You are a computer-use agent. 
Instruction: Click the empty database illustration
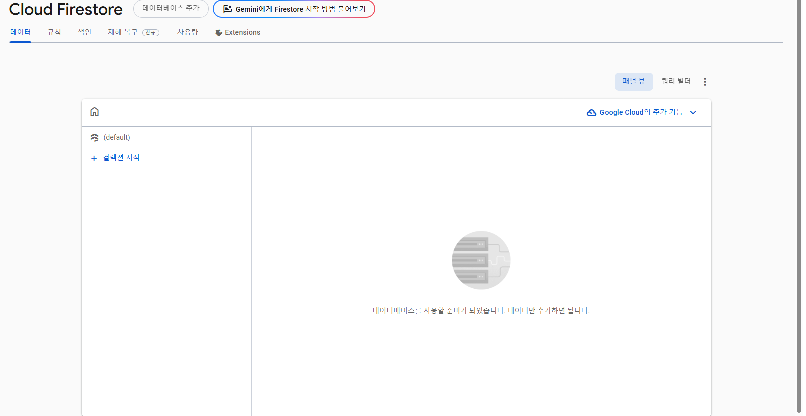click(481, 260)
